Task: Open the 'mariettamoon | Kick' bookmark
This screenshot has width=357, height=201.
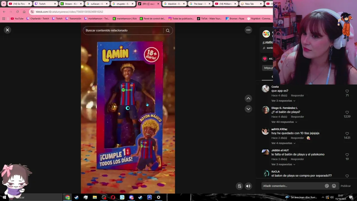Action: click(x=125, y=19)
